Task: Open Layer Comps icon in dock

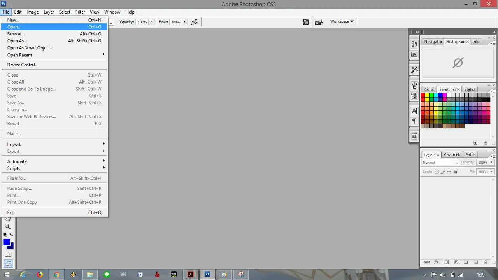Action: click(414, 136)
